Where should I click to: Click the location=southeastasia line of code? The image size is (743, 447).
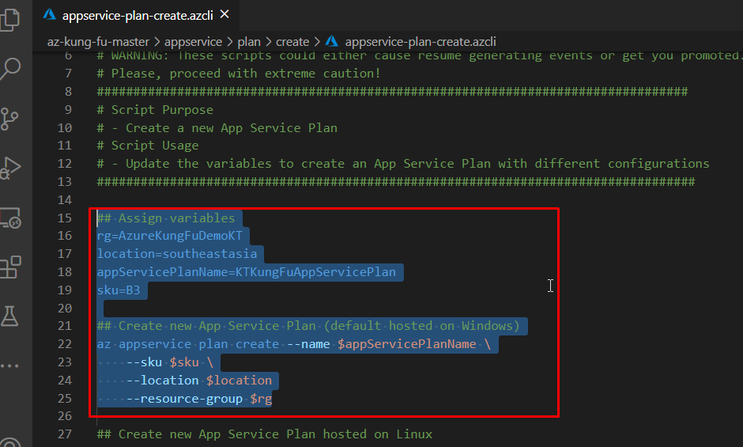[176, 254]
